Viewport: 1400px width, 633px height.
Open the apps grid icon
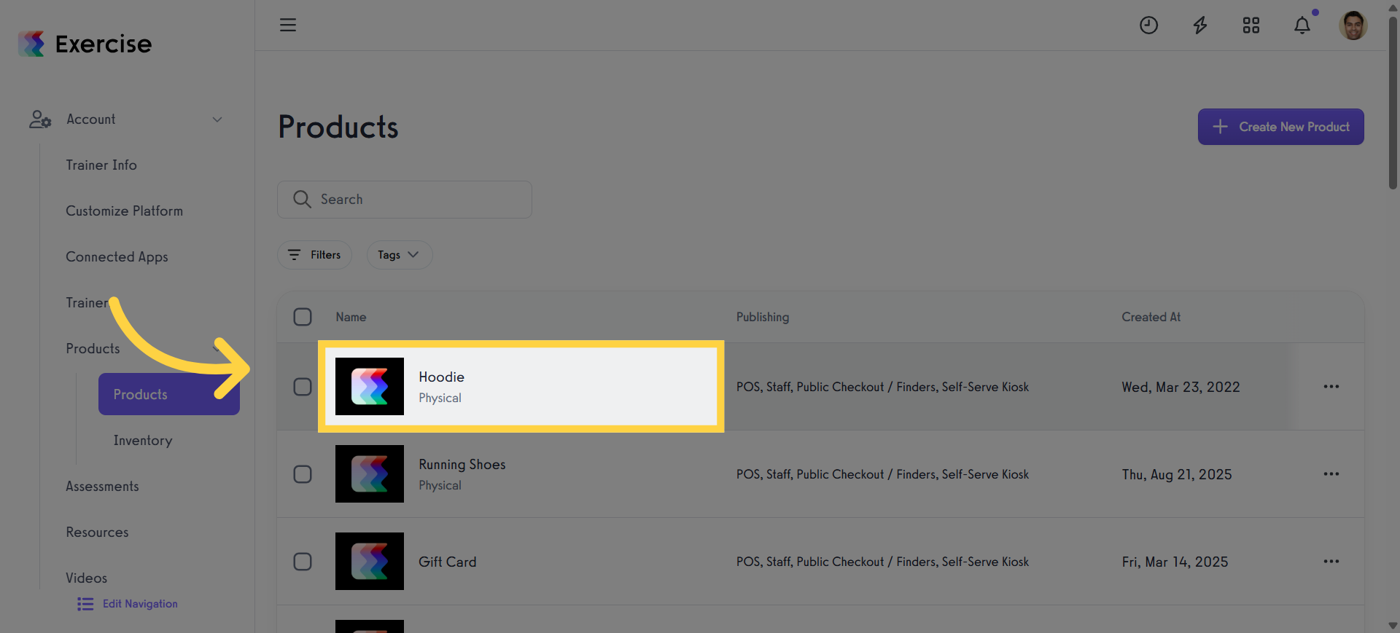click(1251, 25)
